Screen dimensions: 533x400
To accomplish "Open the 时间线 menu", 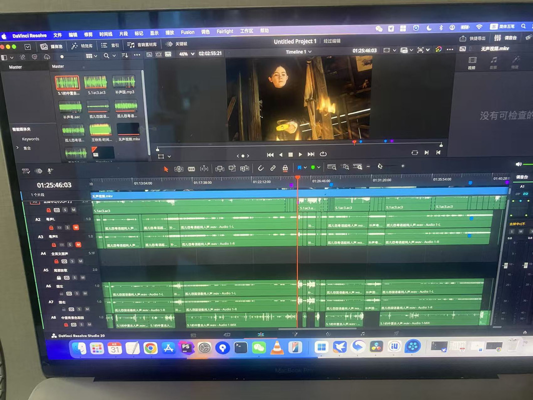I will click(x=106, y=34).
